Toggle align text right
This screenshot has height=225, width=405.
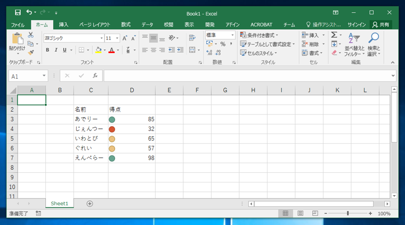162,50
